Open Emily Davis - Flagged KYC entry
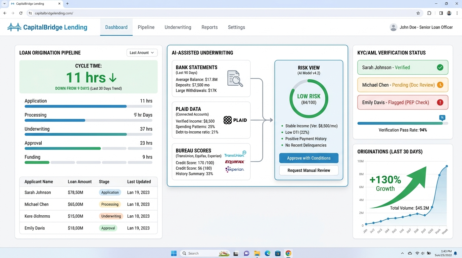The width and height of the screenshot is (462, 258). pos(403,102)
